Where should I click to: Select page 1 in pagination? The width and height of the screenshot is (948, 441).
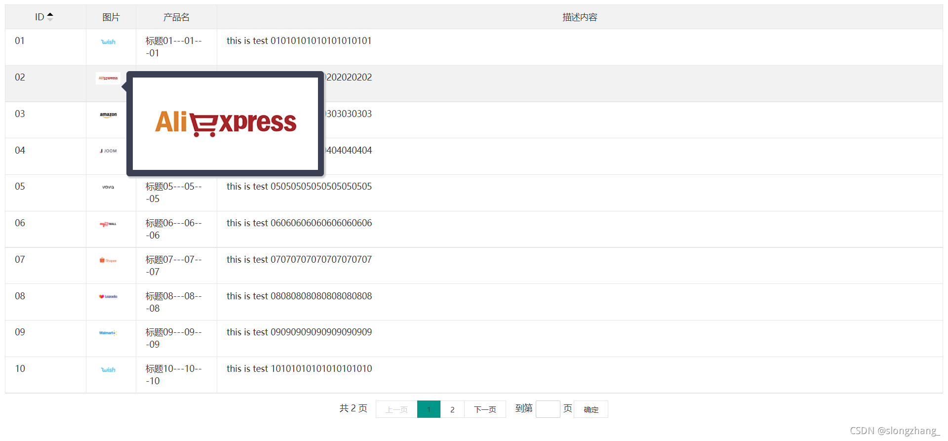coord(429,409)
